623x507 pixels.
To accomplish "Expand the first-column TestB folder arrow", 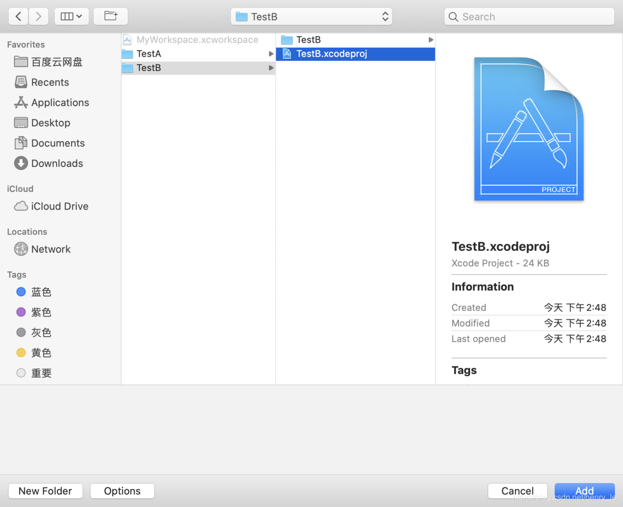I will click(271, 68).
